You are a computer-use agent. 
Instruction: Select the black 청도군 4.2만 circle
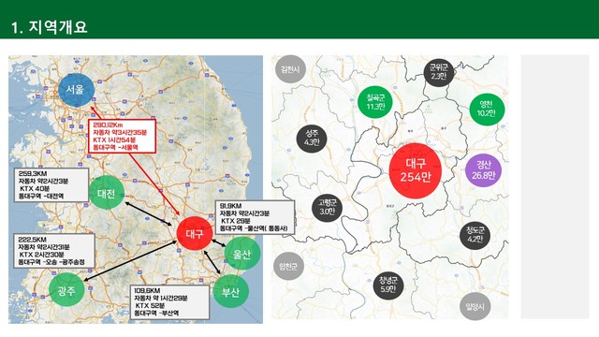pos(475,235)
